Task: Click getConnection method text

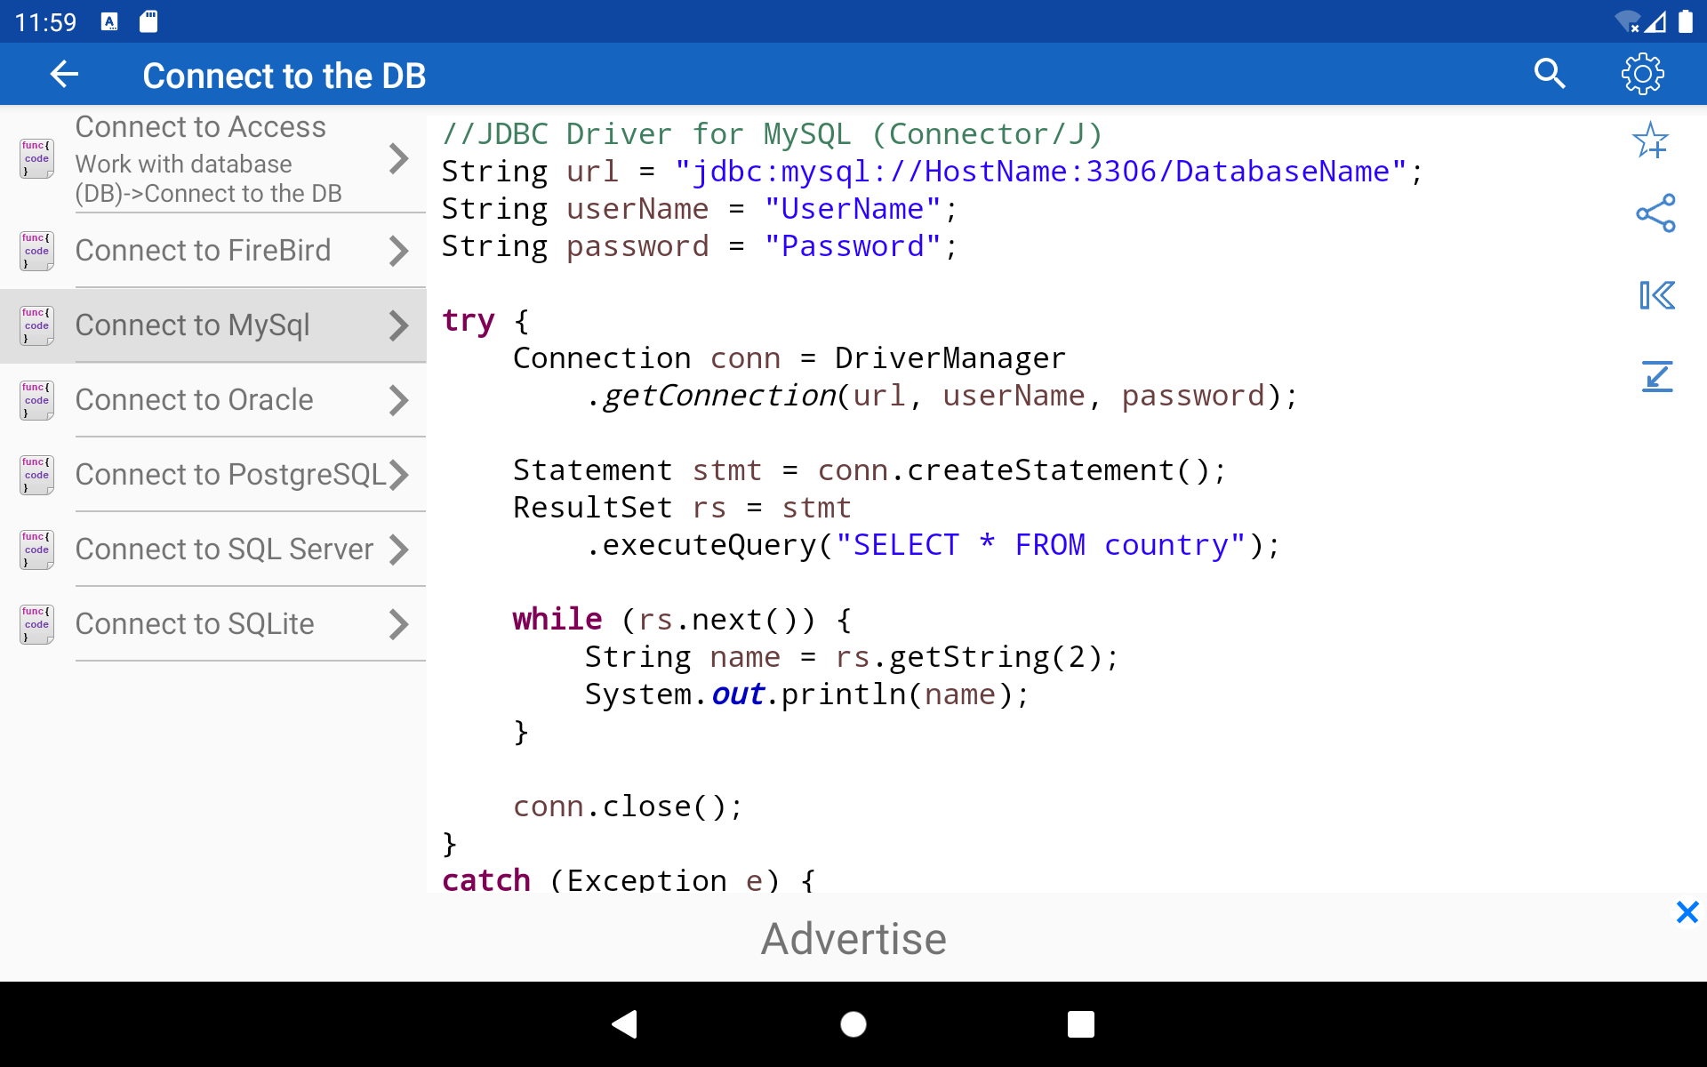Action: [719, 396]
